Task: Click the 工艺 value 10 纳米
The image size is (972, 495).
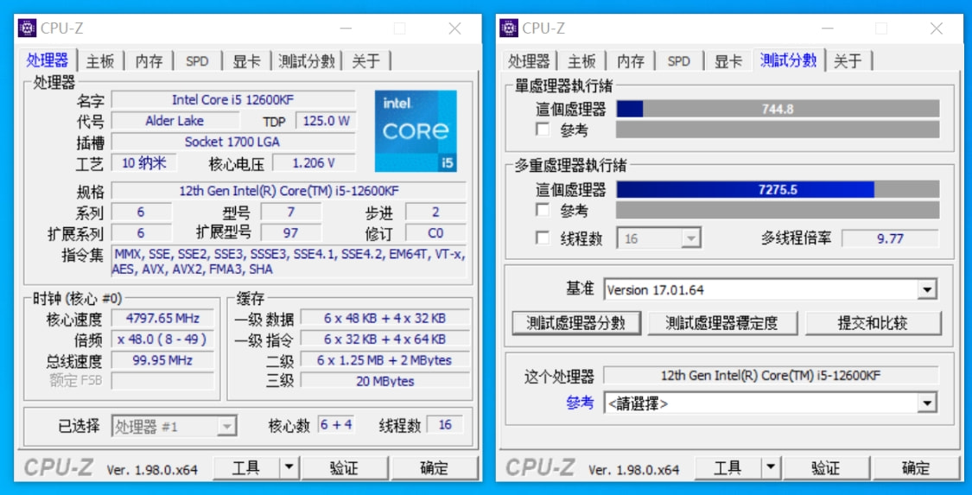Action: pos(143,163)
